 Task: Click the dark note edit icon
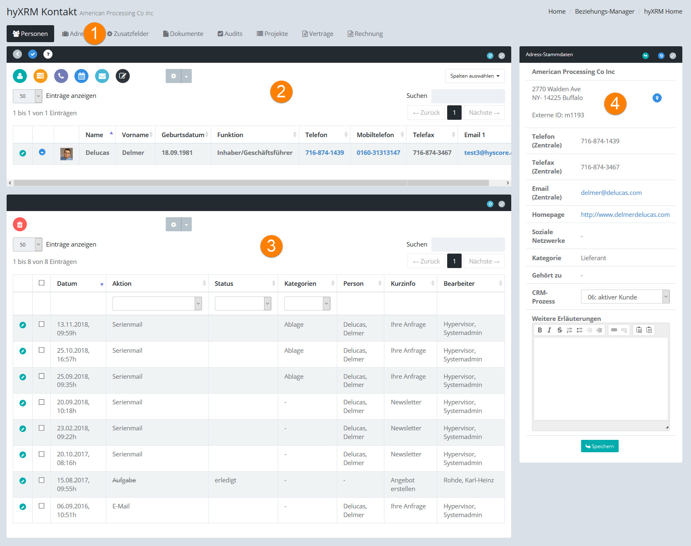122,76
